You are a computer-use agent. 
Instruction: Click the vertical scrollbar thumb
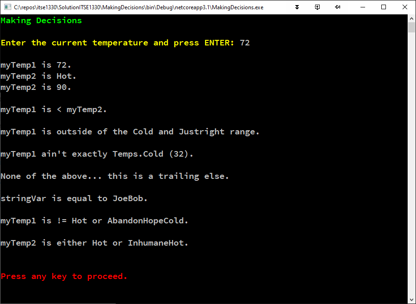[411, 27]
